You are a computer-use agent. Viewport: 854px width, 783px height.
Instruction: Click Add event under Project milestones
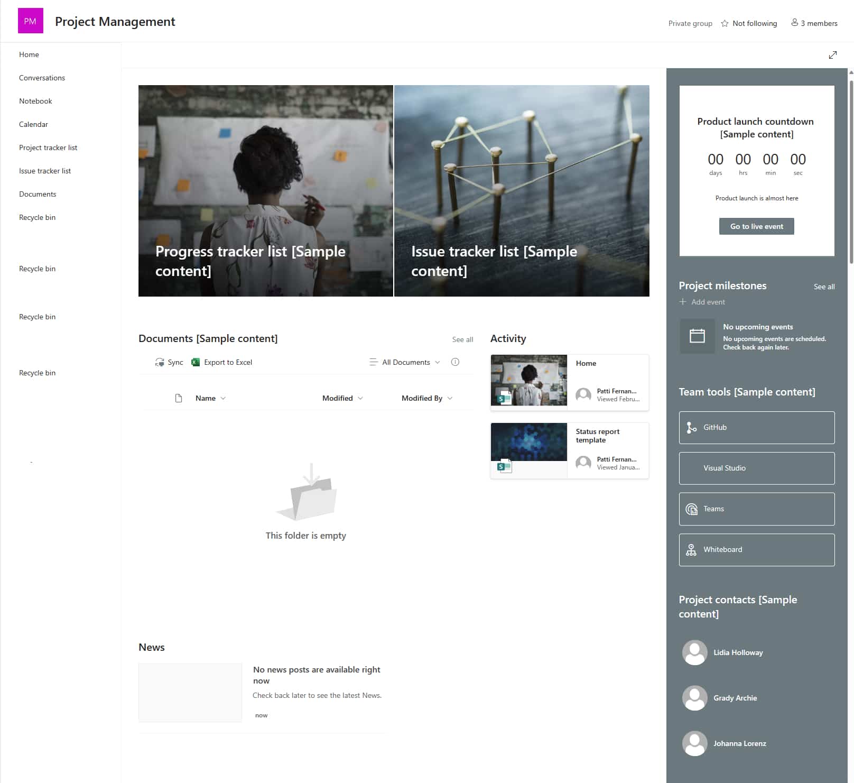tap(702, 302)
